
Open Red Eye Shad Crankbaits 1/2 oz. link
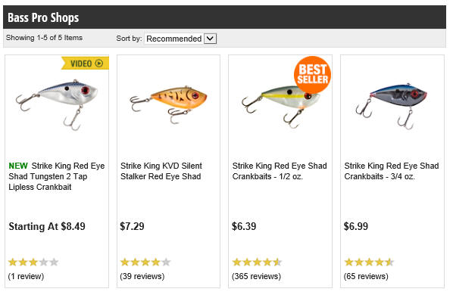[280, 171]
